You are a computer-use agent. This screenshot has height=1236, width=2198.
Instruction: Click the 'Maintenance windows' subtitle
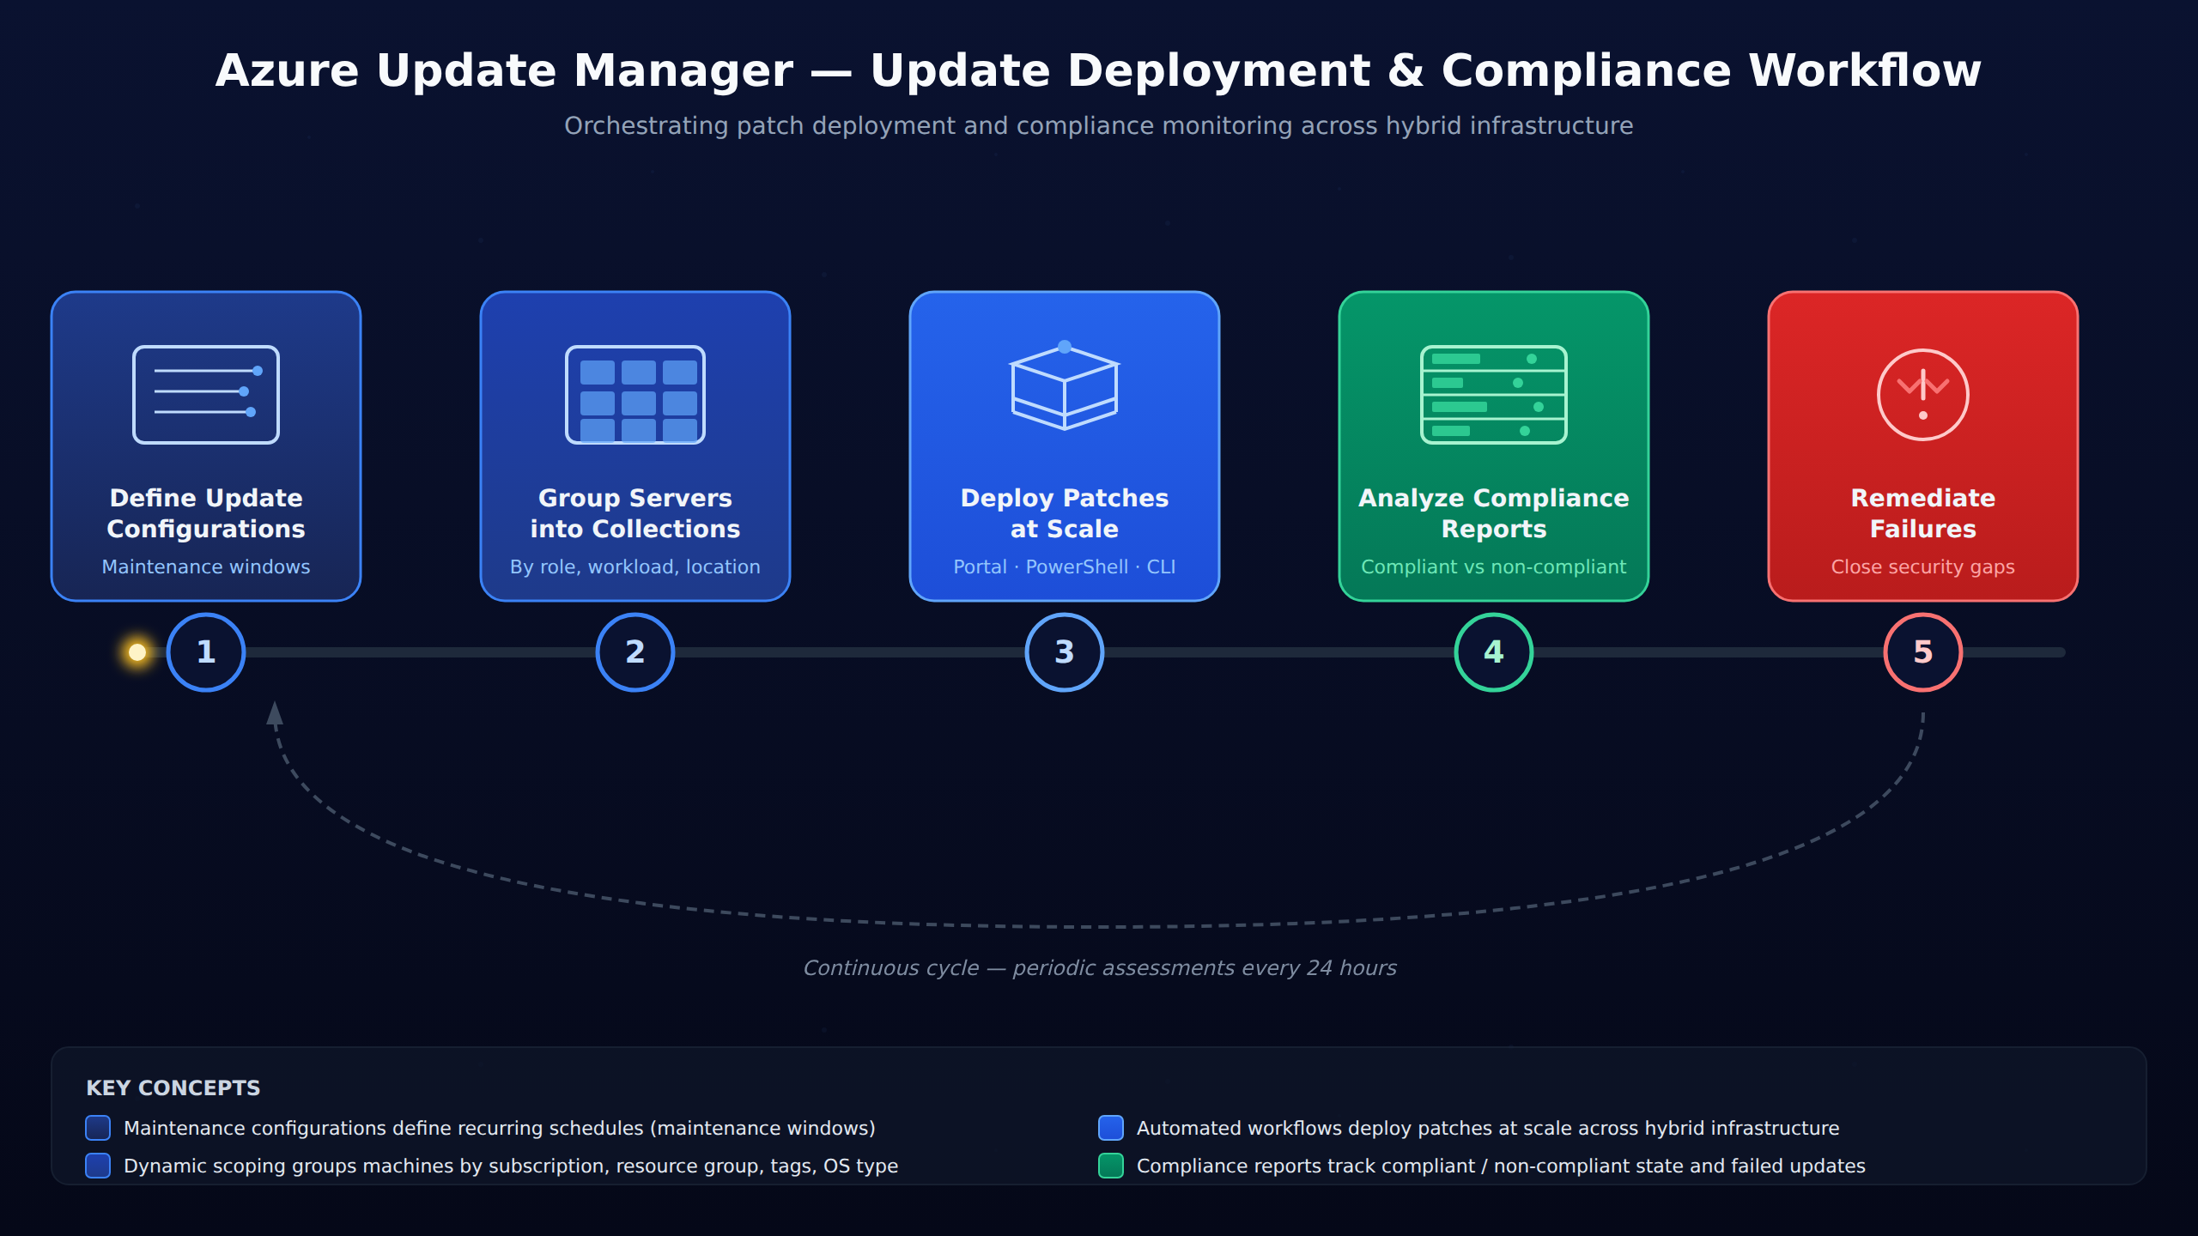point(206,567)
